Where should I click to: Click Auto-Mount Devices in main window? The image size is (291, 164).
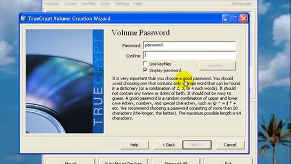123,161
